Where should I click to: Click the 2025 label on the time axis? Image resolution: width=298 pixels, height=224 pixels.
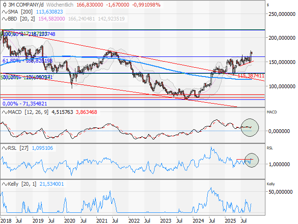click(x=230, y=221)
